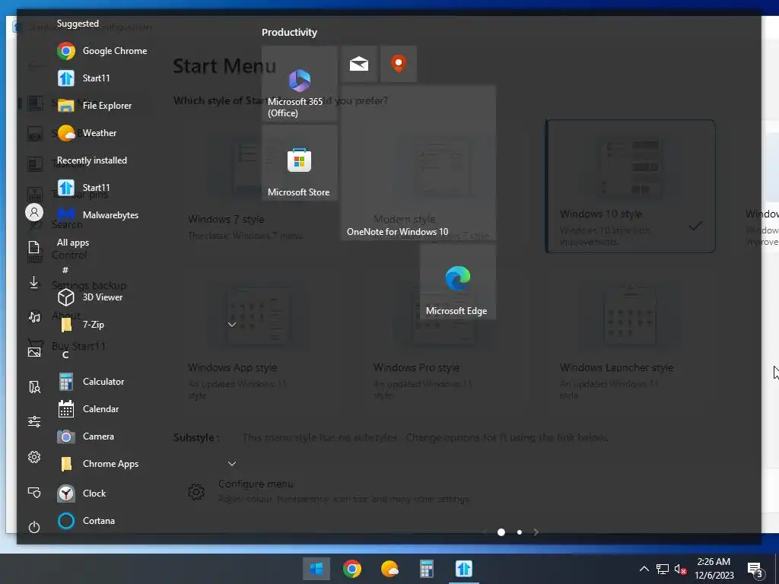
Task: Click the All apps heading
Action: click(73, 243)
